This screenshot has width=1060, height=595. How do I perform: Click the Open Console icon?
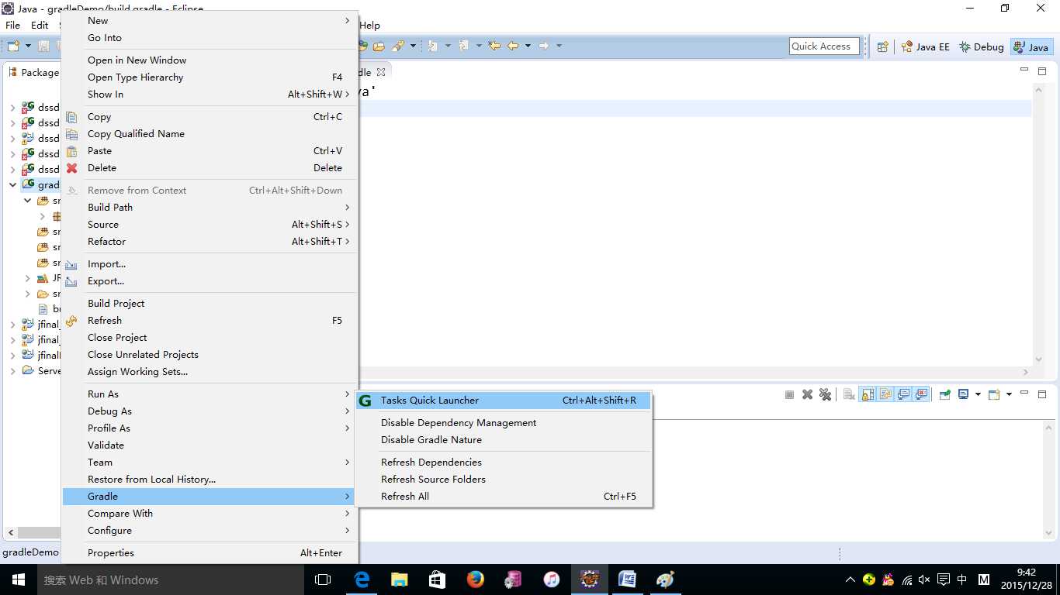tap(994, 394)
